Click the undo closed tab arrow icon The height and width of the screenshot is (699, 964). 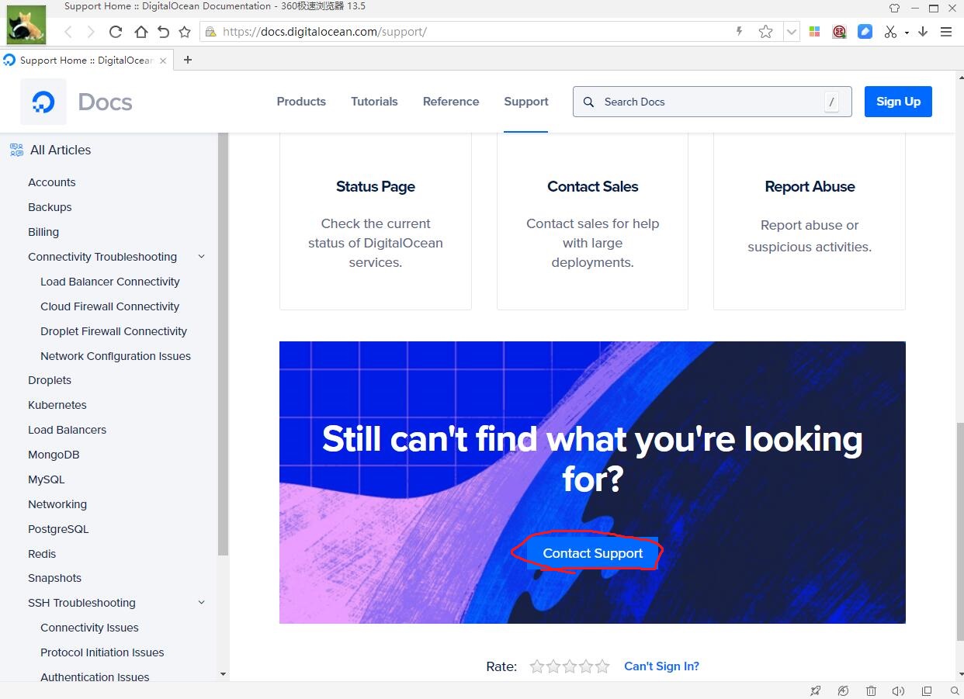tap(162, 32)
